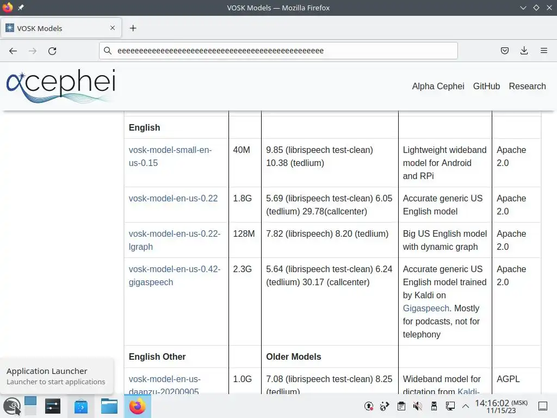Screen dimensions: 557x418
Task: Open vosk-model-en-us-daanzu-20200905 link
Action: pos(164,385)
